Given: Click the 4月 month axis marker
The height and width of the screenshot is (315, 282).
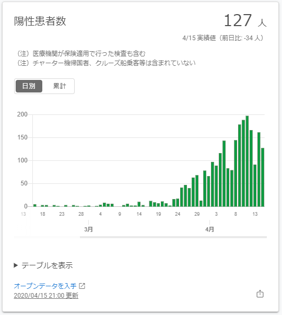Looking at the screenshot, I should pyautogui.click(x=209, y=229).
